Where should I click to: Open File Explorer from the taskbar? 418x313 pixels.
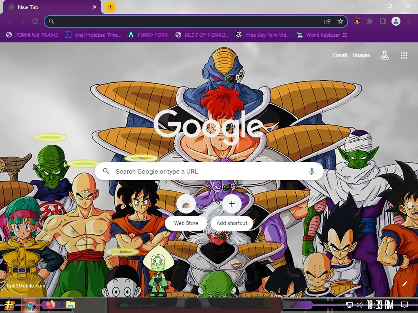point(70,305)
